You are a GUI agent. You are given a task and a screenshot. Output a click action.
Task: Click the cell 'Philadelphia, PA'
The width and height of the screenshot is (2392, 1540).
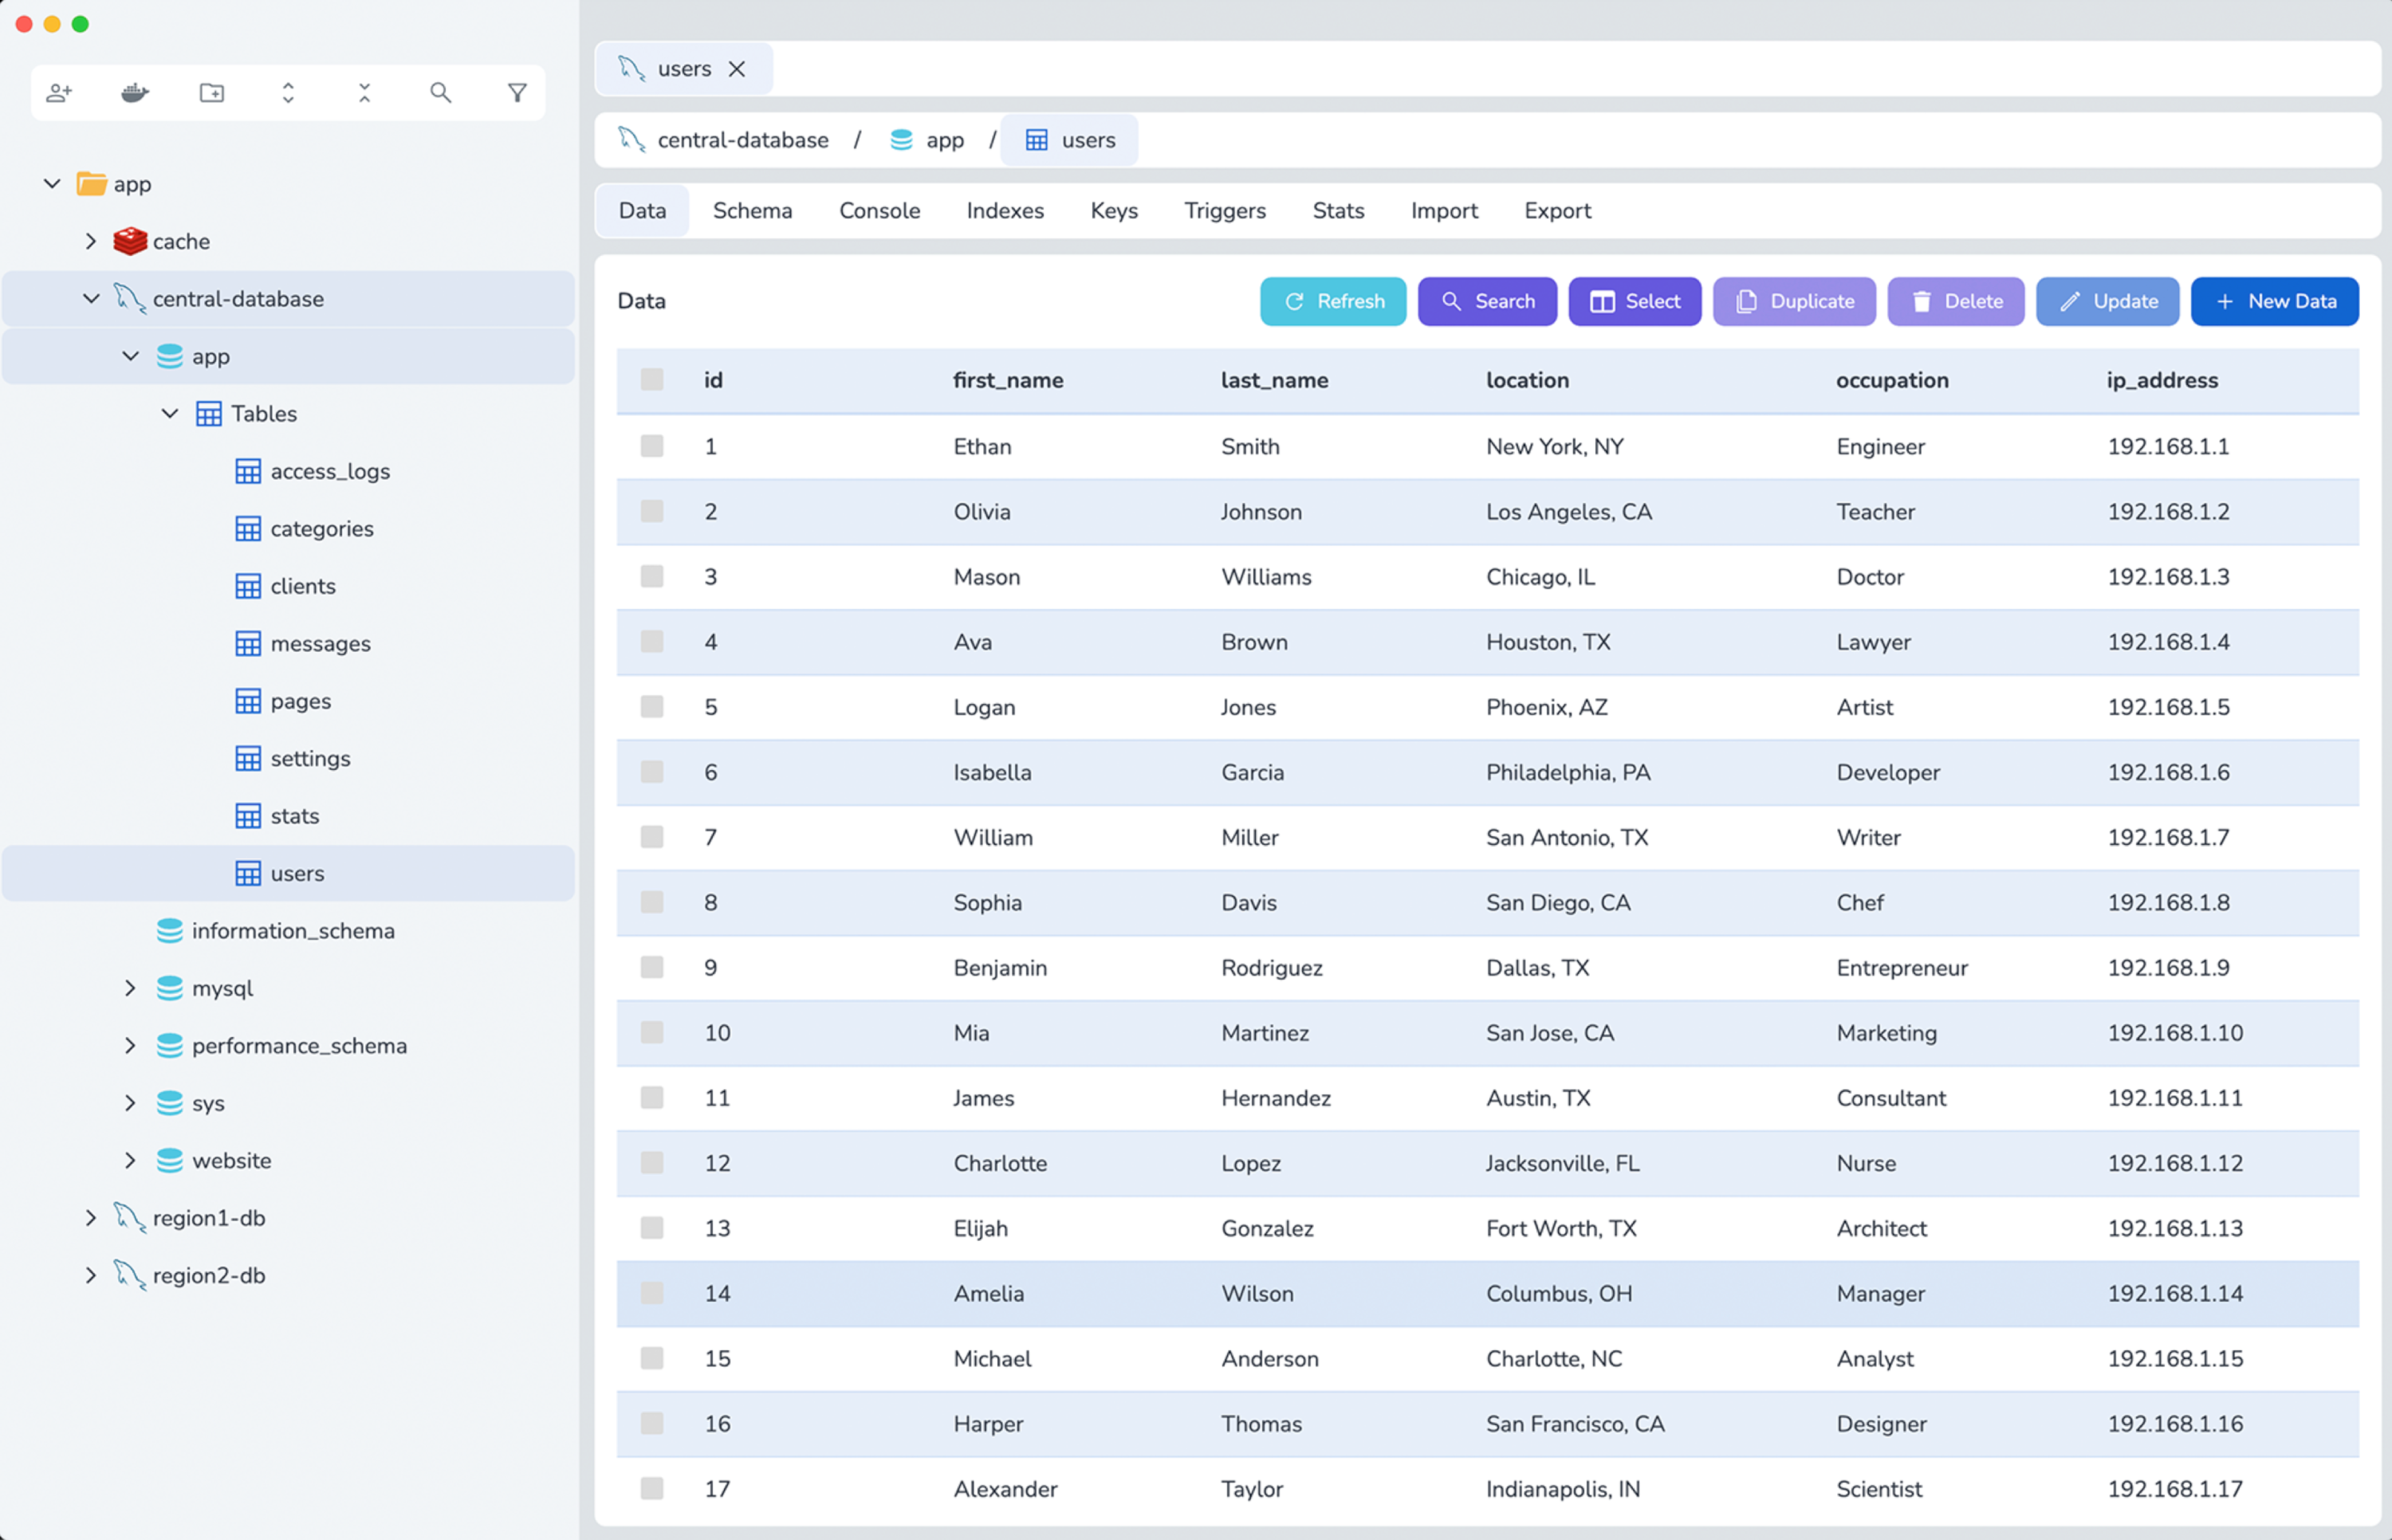pyautogui.click(x=1568, y=772)
